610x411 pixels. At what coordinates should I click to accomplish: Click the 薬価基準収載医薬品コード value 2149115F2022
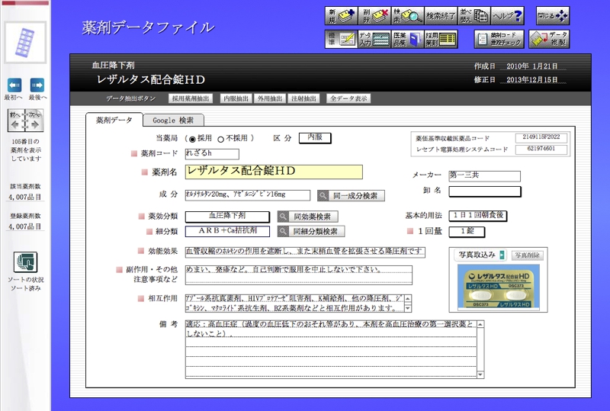coord(541,137)
